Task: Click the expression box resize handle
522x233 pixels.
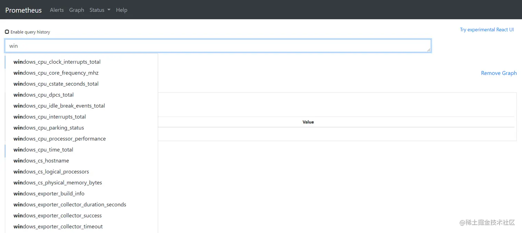Action: (x=428, y=50)
